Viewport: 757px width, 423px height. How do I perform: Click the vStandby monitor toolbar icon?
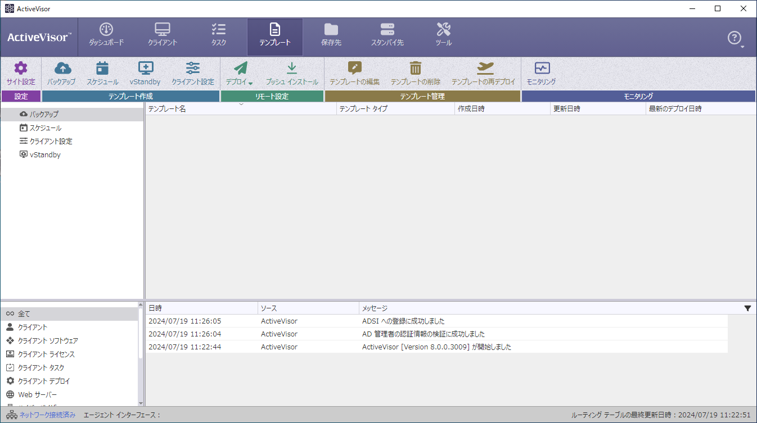[x=146, y=68]
